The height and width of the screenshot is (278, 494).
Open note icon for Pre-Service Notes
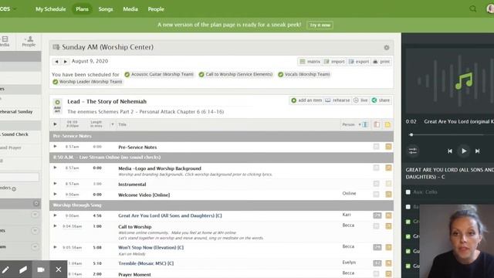click(388, 147)
